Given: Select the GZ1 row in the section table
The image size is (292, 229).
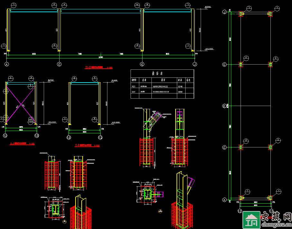Looking at the screenshot, I should 162,86.
